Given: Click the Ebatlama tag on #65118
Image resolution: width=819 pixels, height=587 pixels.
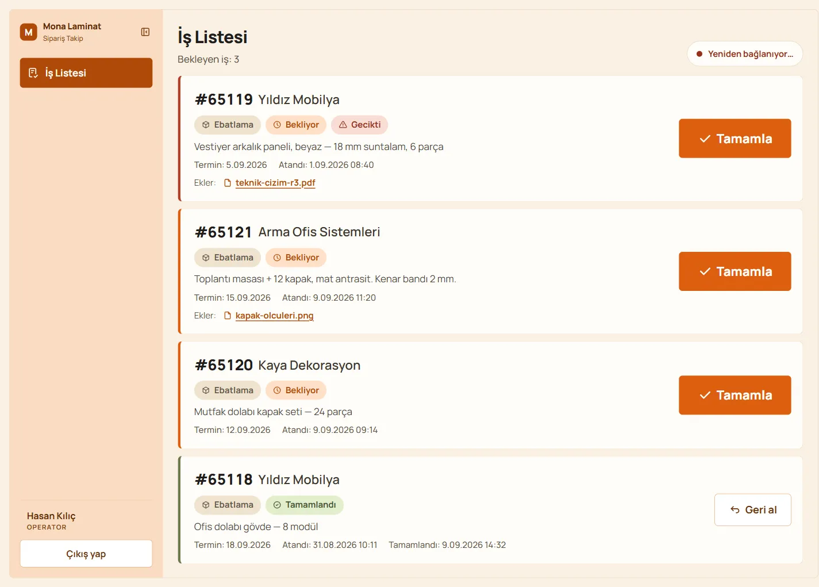Looking at the screenshot, I should pos(228,505).
